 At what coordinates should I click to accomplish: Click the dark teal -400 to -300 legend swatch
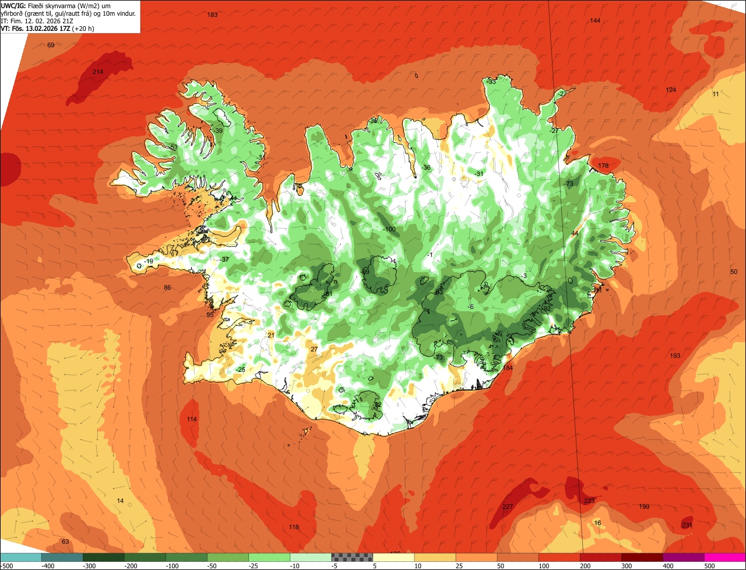(x=62, y=557)
